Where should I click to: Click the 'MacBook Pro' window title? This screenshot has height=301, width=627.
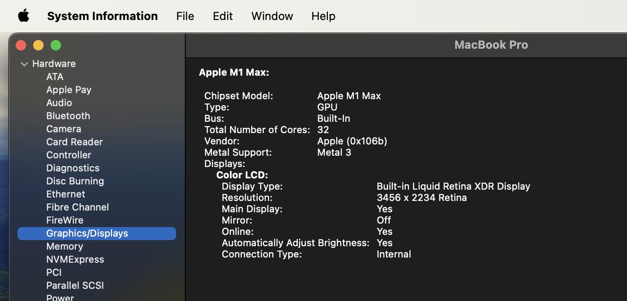(x=491, y=45)
